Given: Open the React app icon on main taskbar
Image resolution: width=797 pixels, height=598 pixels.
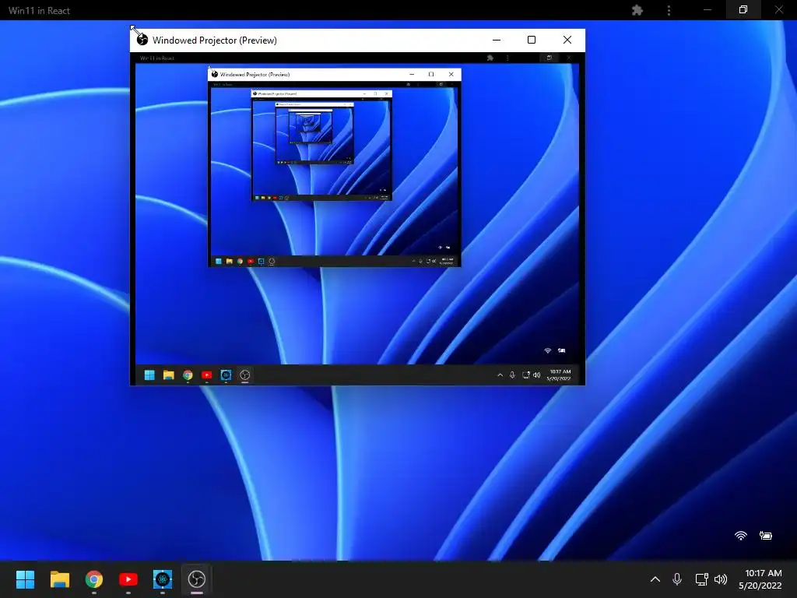Looking at the screenshot, I should click(163, 579).
